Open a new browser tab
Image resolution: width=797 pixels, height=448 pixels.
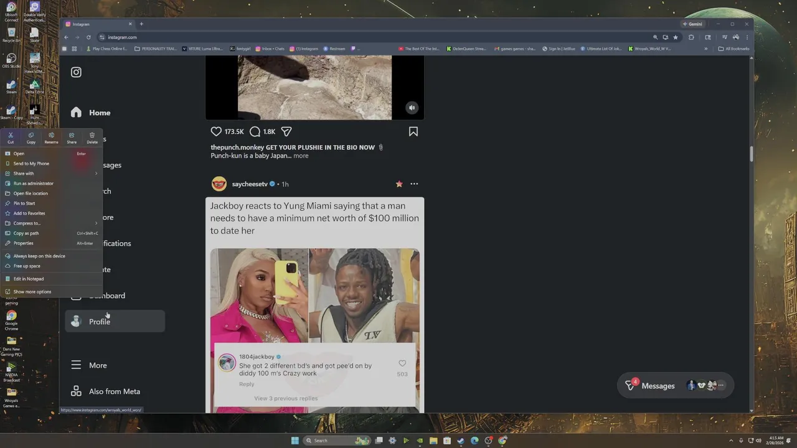pyautogui.click(x=141, y=24)
